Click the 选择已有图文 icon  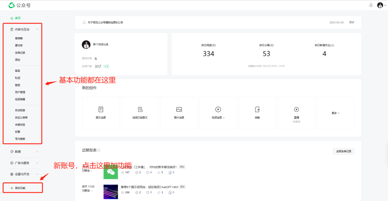coord(140,109)
